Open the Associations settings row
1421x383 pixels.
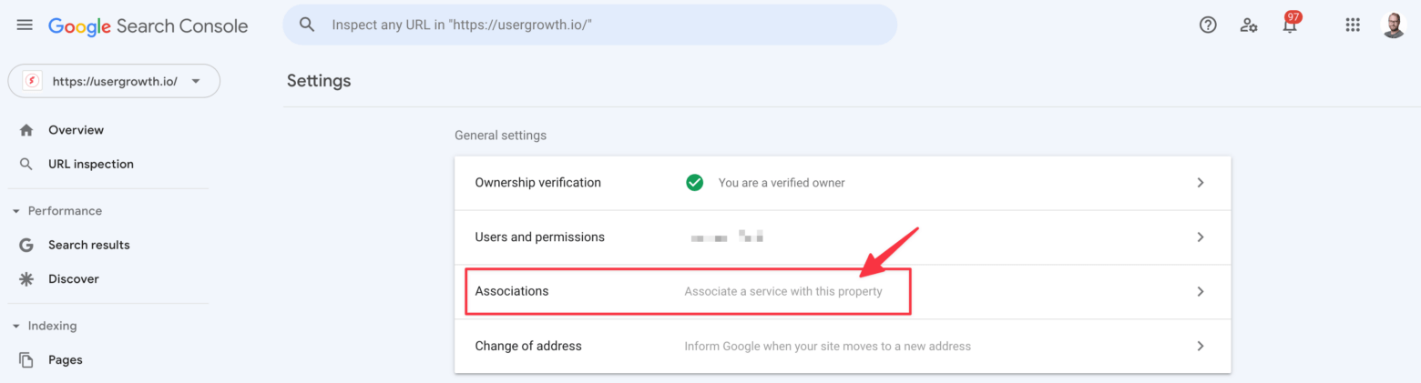843,292
